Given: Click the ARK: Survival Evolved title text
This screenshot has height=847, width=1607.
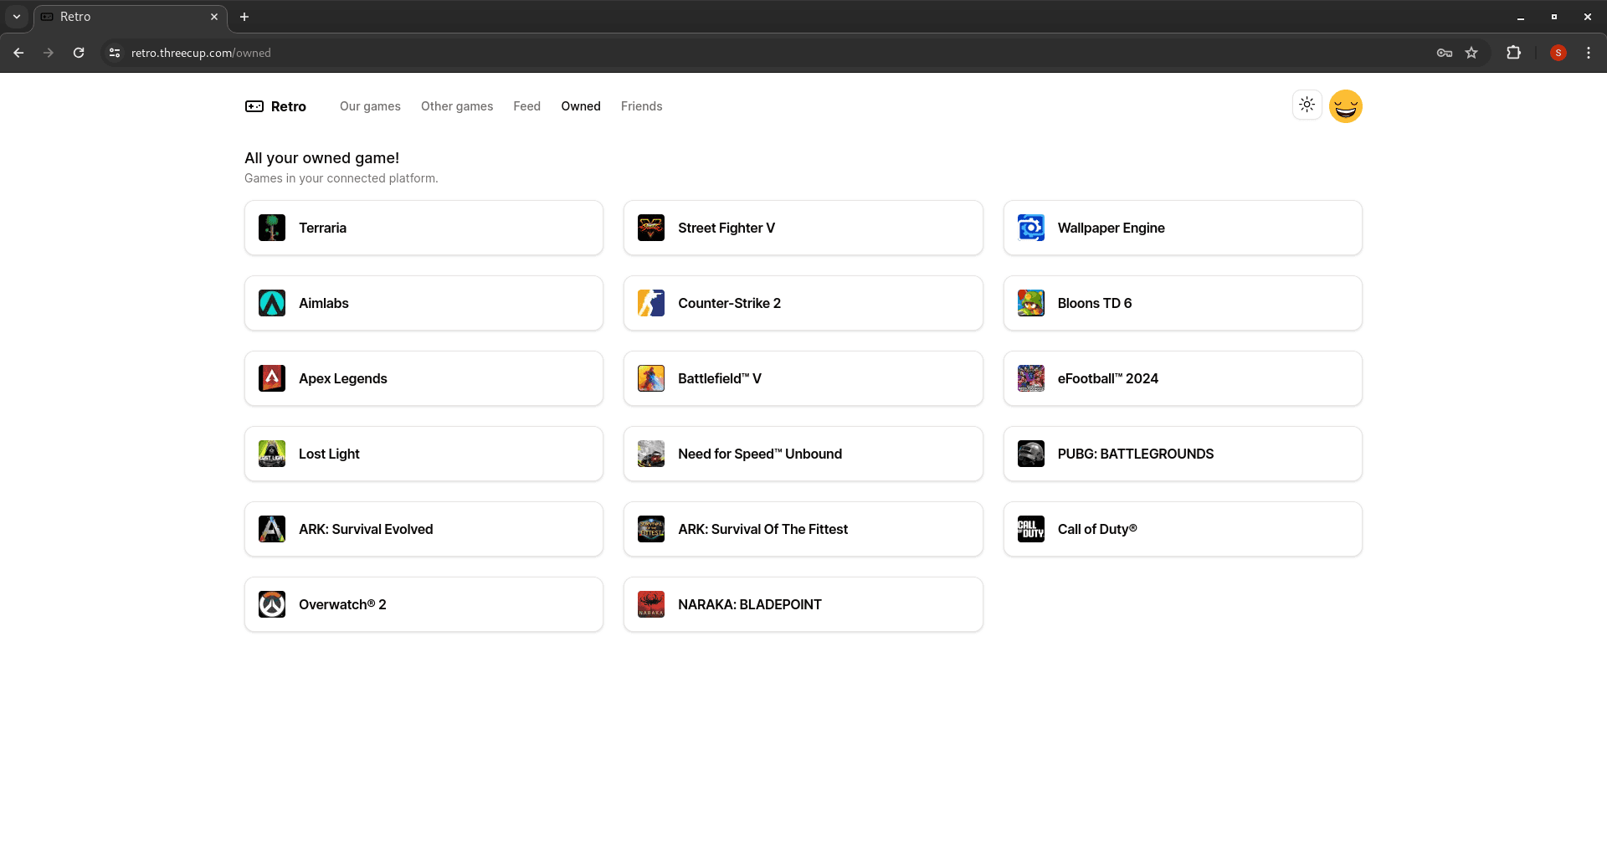Looking at the screenshot, I should tap(366, 529).
